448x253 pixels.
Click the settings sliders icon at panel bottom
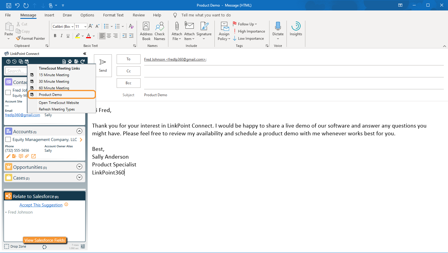(x=83, y=246)
